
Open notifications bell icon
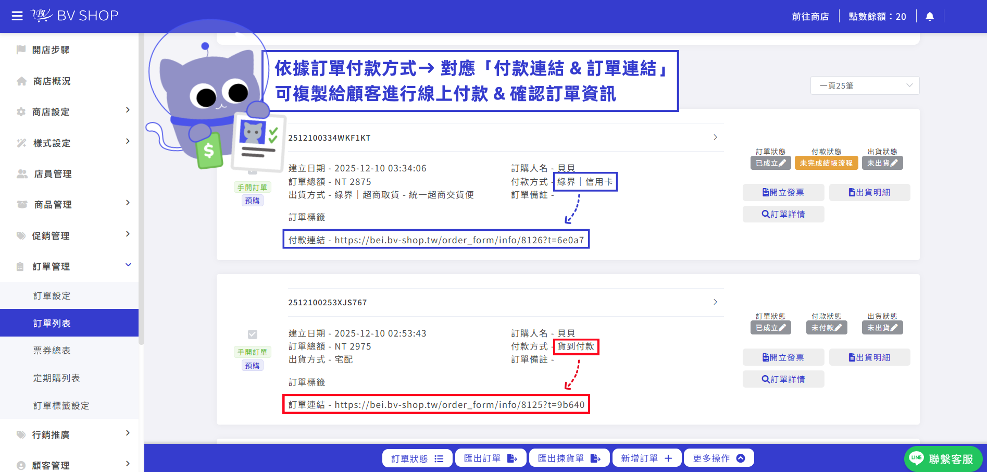[x=930, y=17]
